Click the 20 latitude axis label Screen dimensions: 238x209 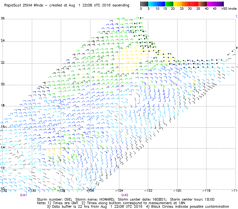pos(3,84)
